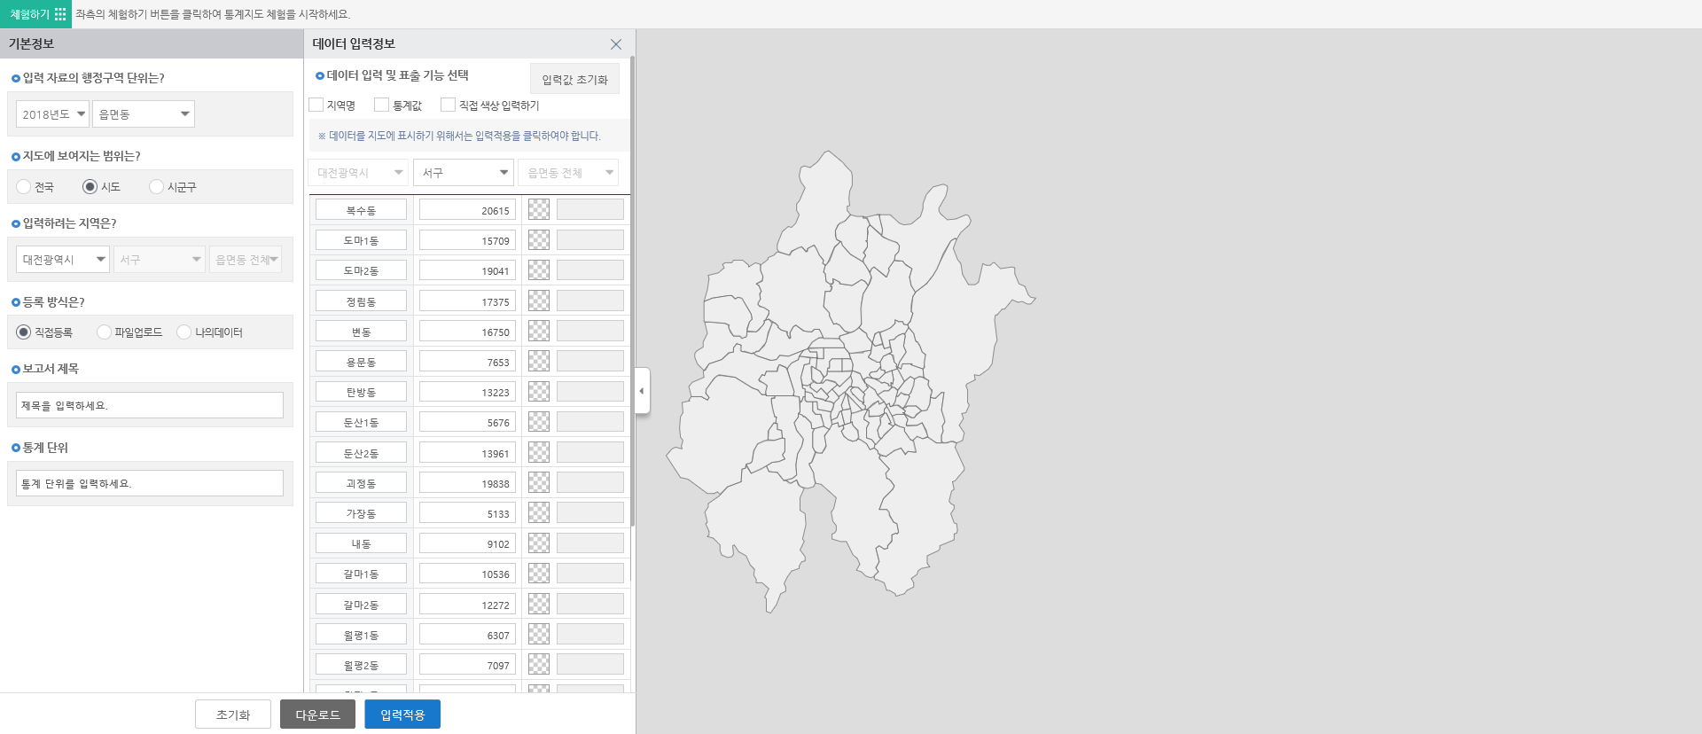This screenshot has height=734, width=1702.
Task: Collapse the side panel with arrow handle
Action: coord(642,391)
